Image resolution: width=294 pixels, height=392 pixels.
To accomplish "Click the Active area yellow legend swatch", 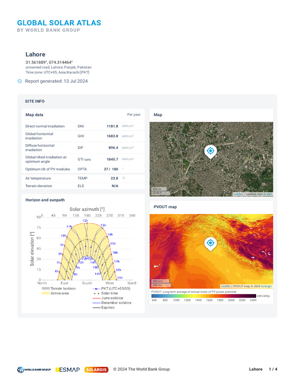I will 46,293.
